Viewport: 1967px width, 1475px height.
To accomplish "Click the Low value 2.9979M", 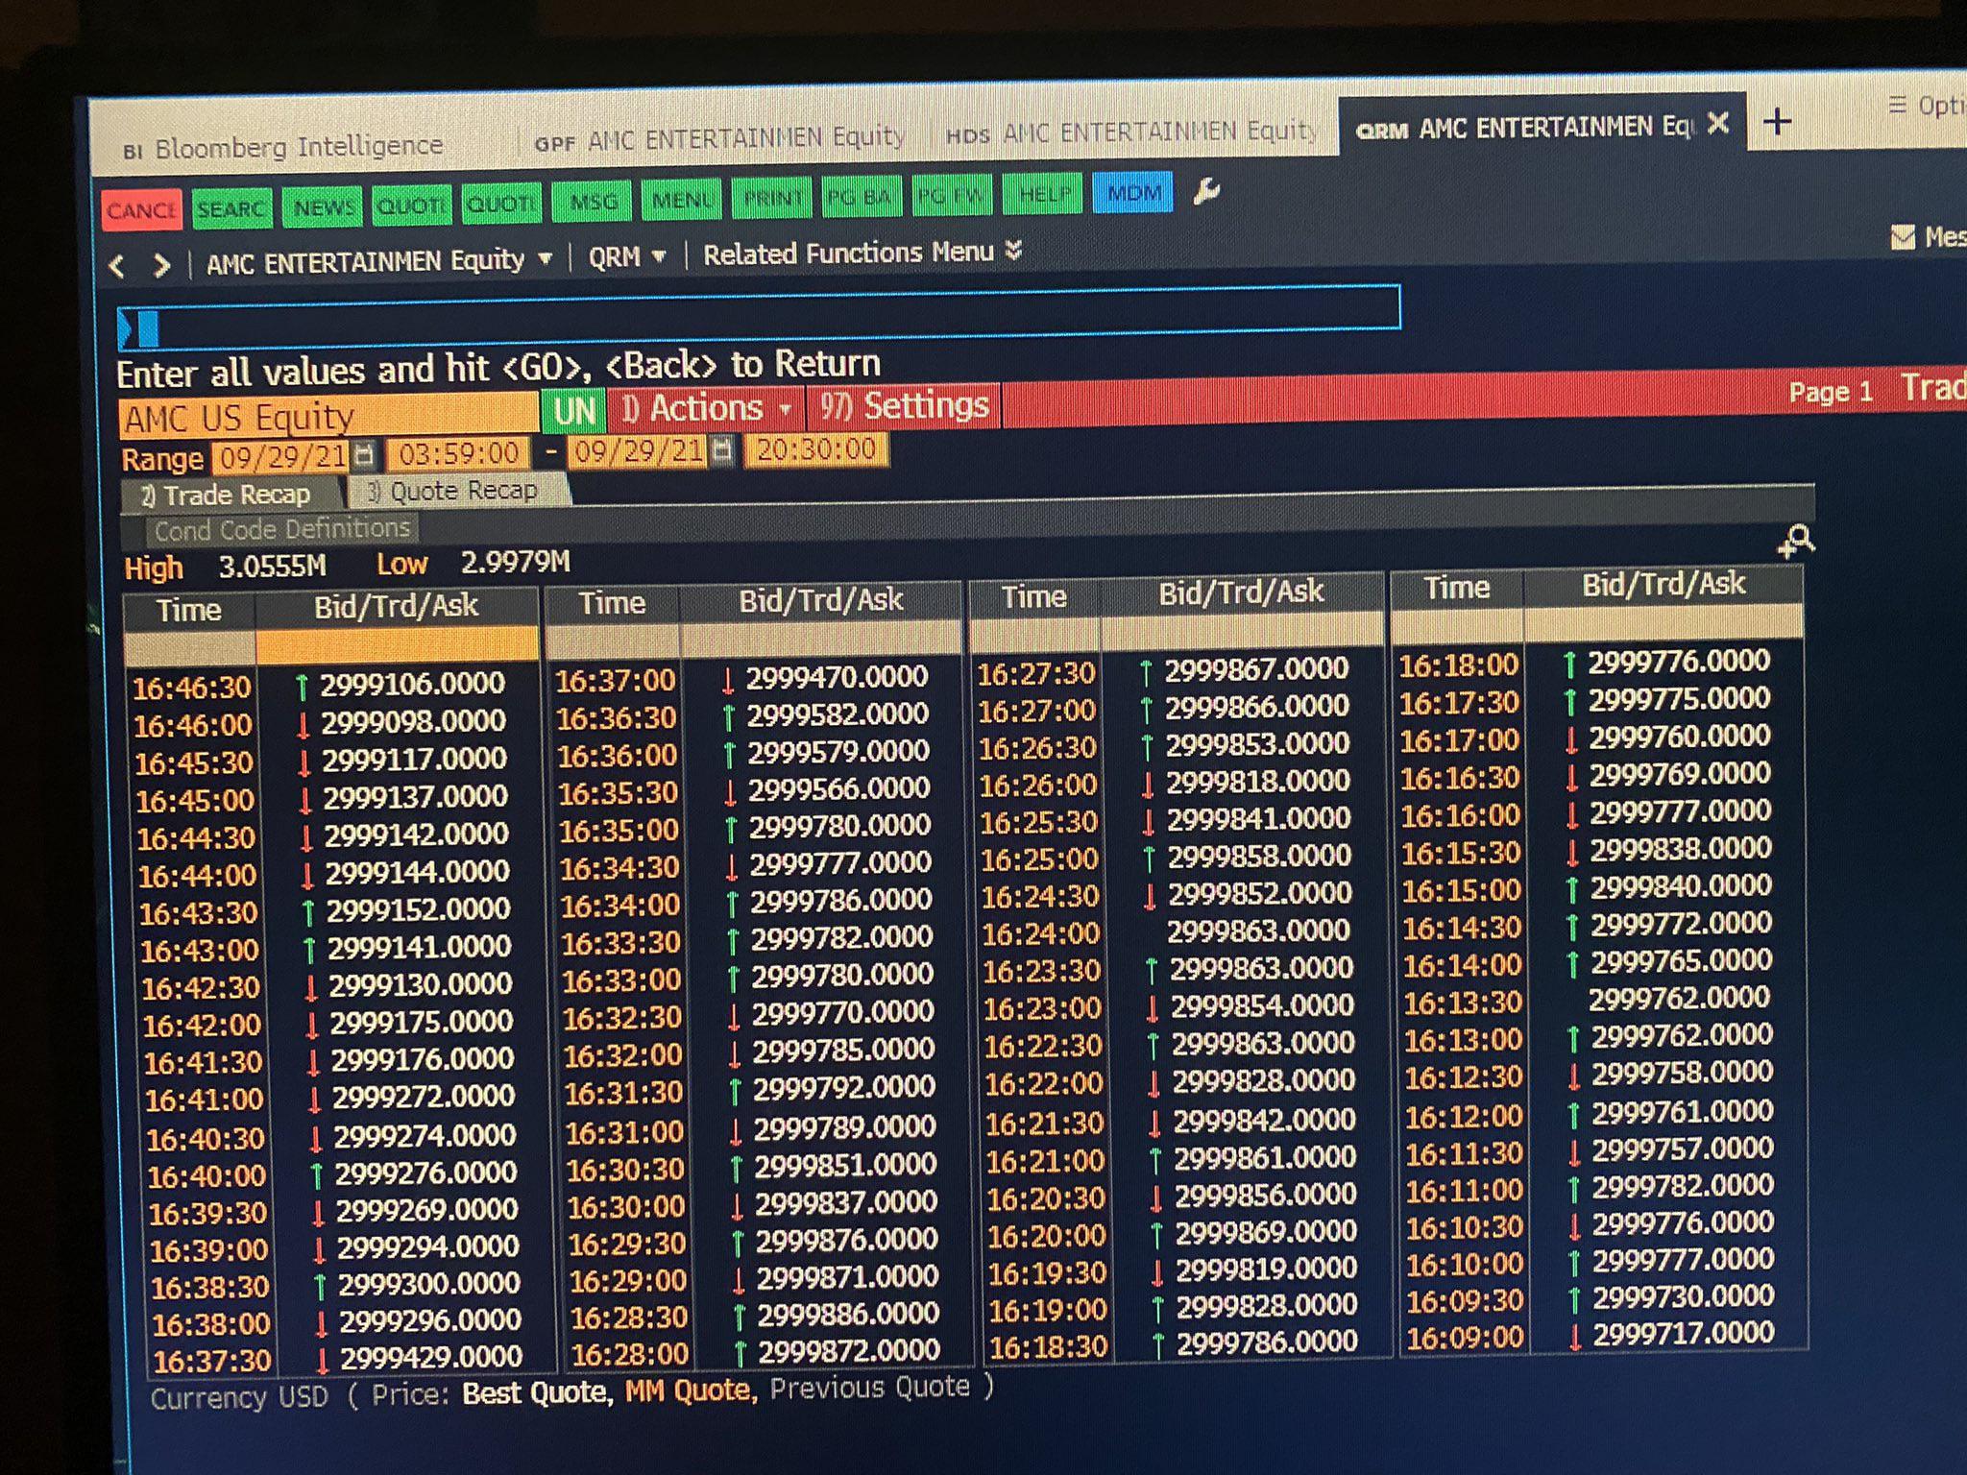I will 515,563.
